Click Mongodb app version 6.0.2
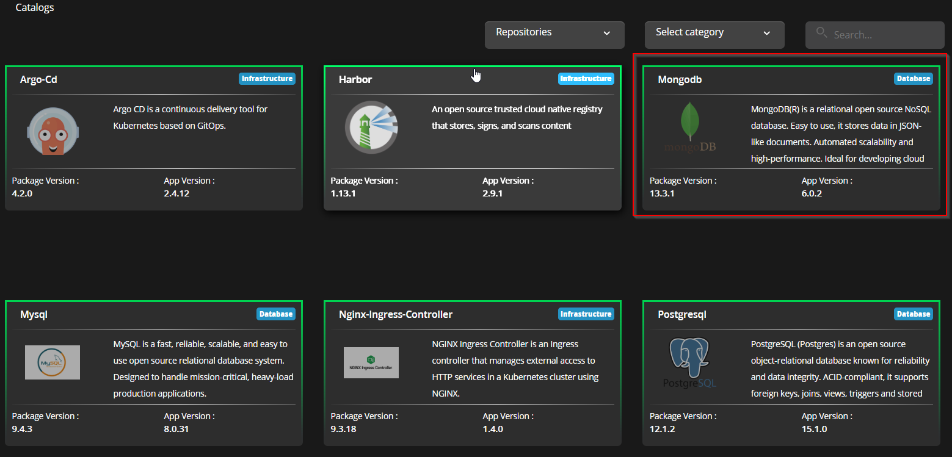This screenshot has width=952, height=457. tap(812, 193)
